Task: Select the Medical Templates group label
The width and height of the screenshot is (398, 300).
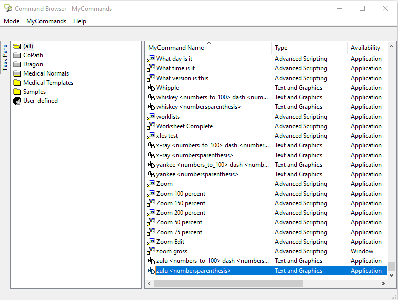Action: click(48, 83)
